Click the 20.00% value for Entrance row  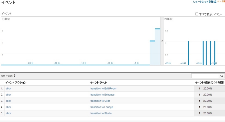point(208,95)
